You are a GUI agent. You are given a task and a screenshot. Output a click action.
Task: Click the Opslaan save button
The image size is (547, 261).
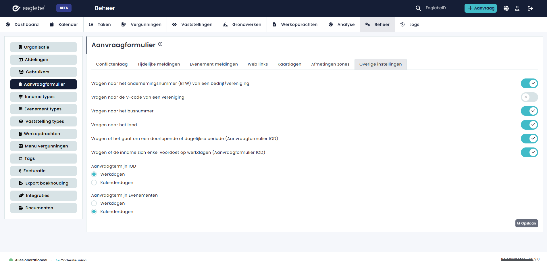pyautogui.click(x=527, y=223)
